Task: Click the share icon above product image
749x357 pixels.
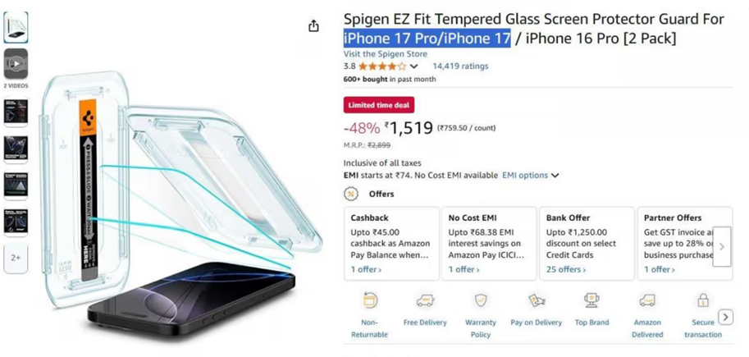Action: 313,26
